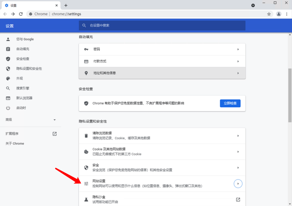Image resolution: width=292 pixels, height=206 pixels.
Task: Click the magnifier icon beside 搜索引擎
Action: [8, 88]
